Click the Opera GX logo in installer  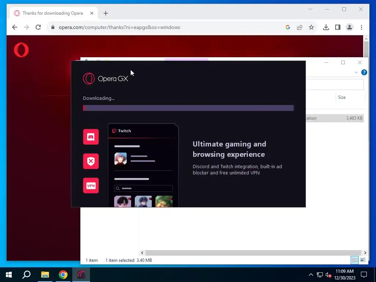pos(105,79)
